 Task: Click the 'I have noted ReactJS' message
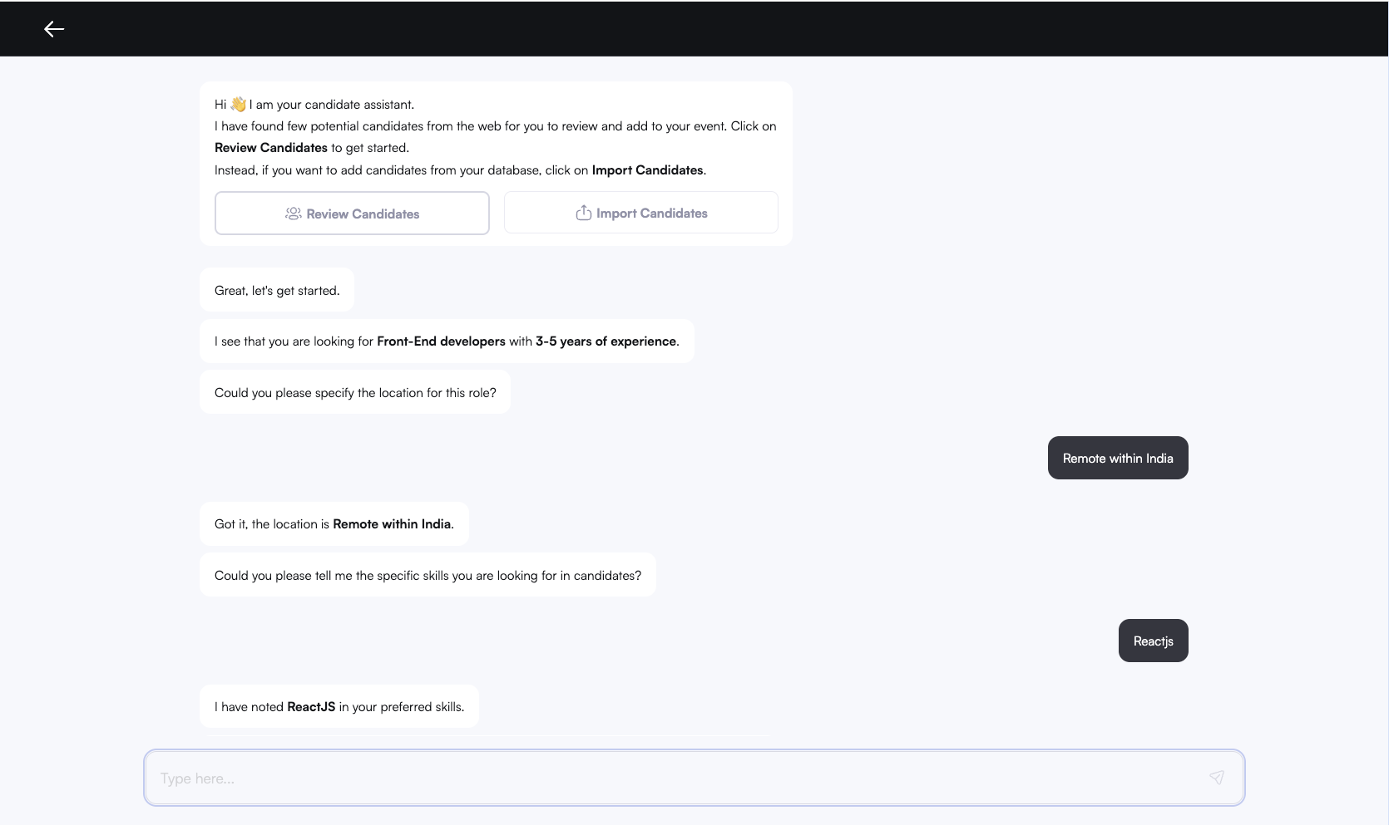click(339, 706)
